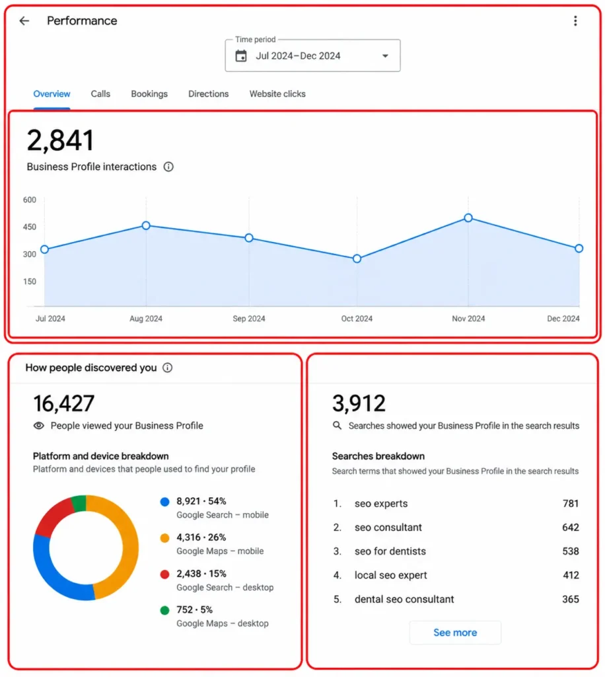Click the '4,316 · 26%' legend value
The image size is (605, 677).
[x=201, y=538]
